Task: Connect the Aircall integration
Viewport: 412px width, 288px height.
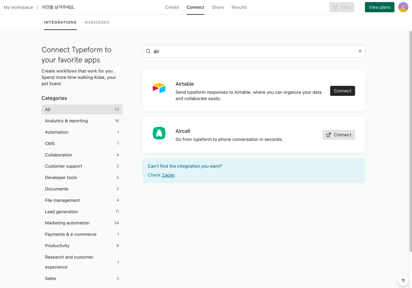Action: (x=339, y=135)
